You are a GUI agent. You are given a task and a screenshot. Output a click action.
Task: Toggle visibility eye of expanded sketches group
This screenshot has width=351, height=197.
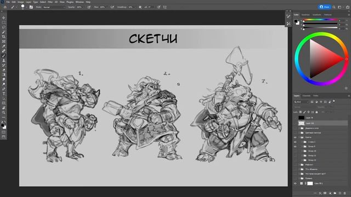click(x=295, y=137)
